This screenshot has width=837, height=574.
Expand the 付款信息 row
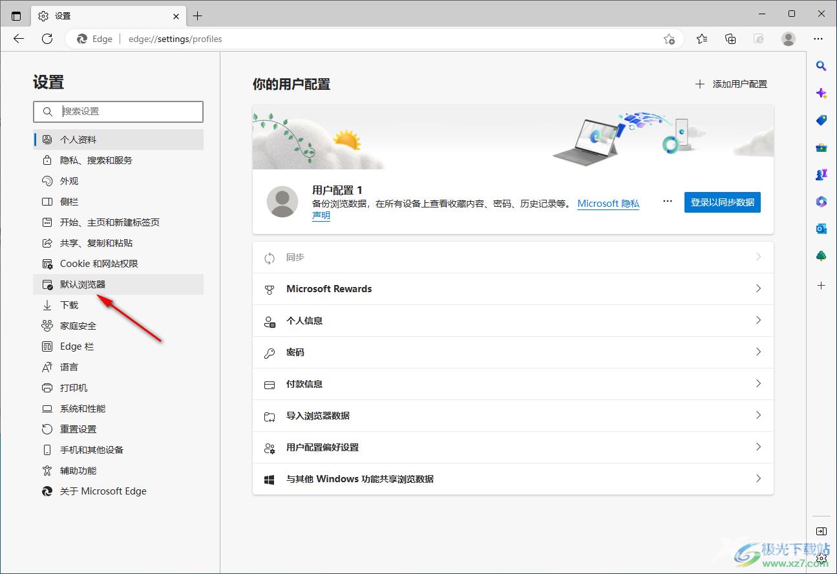[x=513, y=384]
